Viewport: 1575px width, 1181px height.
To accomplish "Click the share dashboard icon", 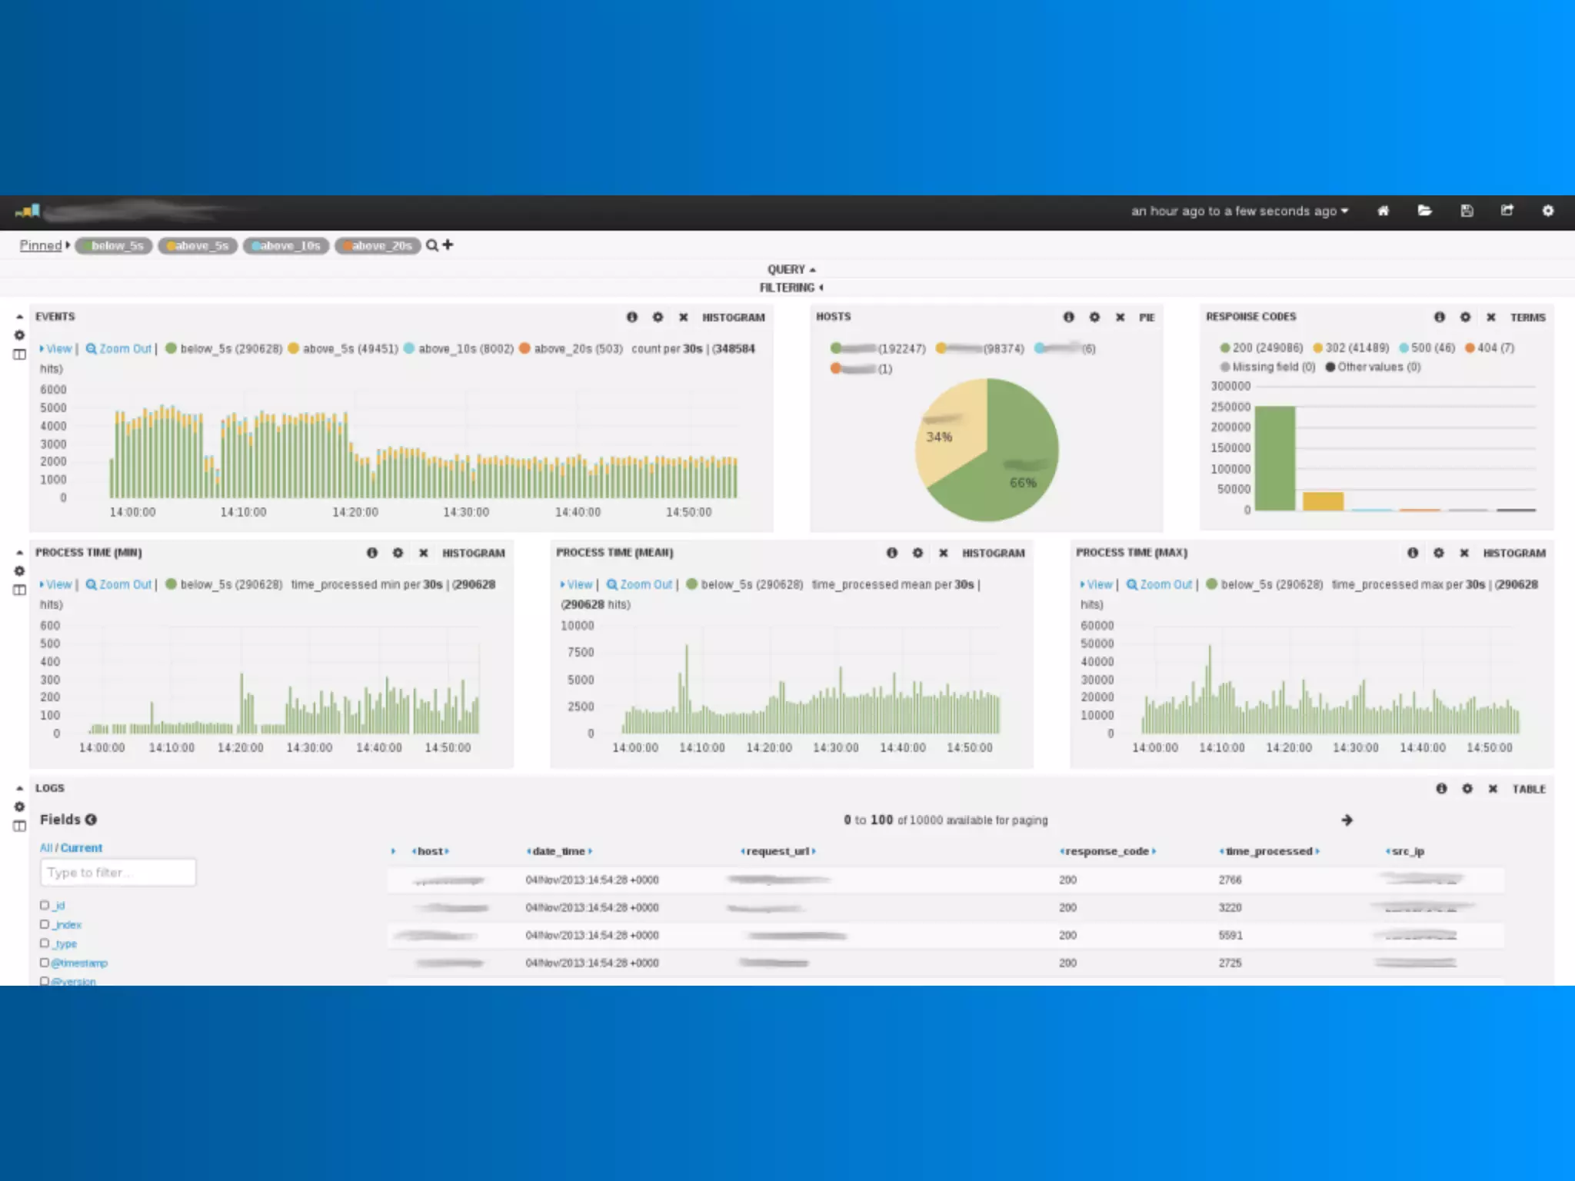I will coord(1507,211).
